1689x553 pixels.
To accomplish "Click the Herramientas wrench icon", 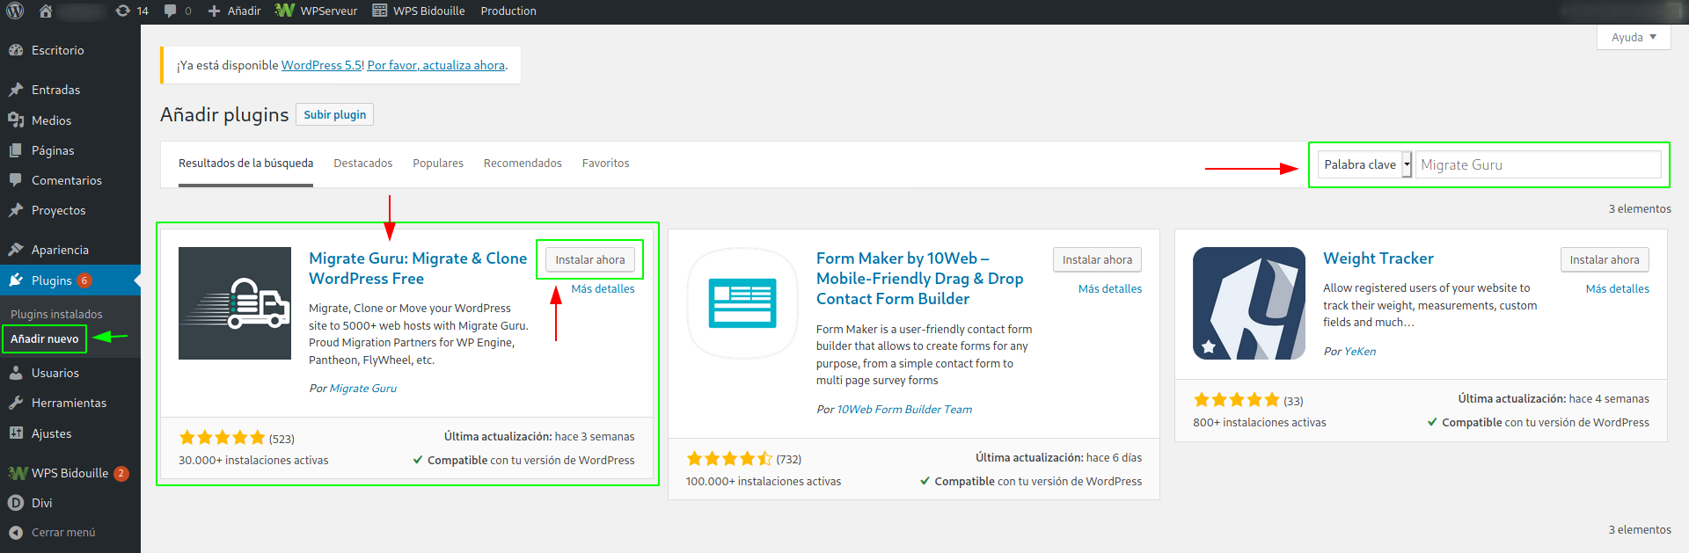I will (16, 403).
